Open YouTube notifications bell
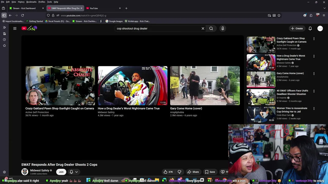The width and height of the screenshot is (328, 184). [310, 28]
